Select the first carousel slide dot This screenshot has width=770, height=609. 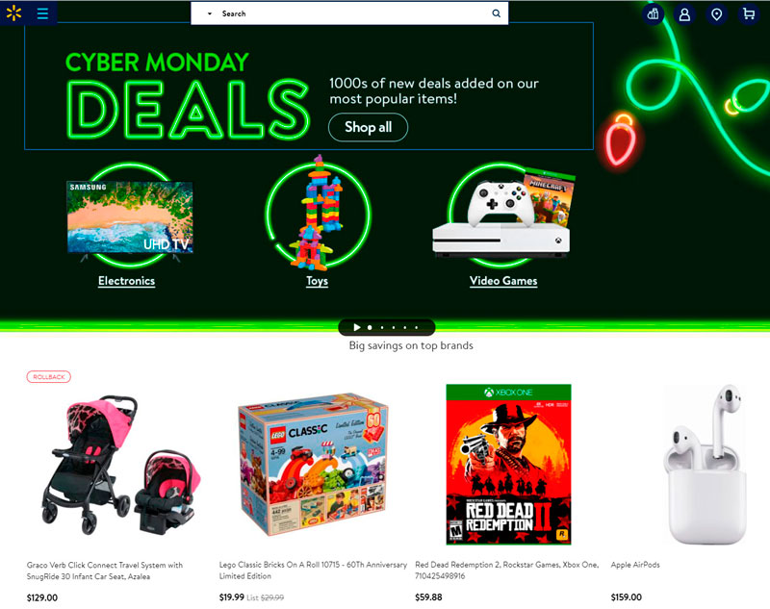[370, 327]
